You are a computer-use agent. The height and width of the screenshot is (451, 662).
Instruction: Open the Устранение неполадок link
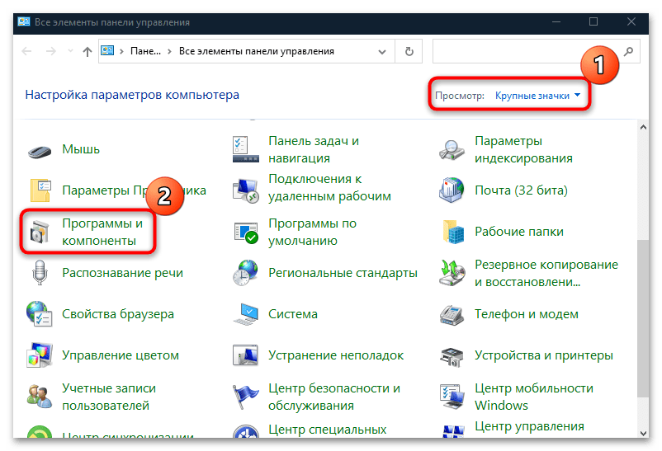pos(336,355)
